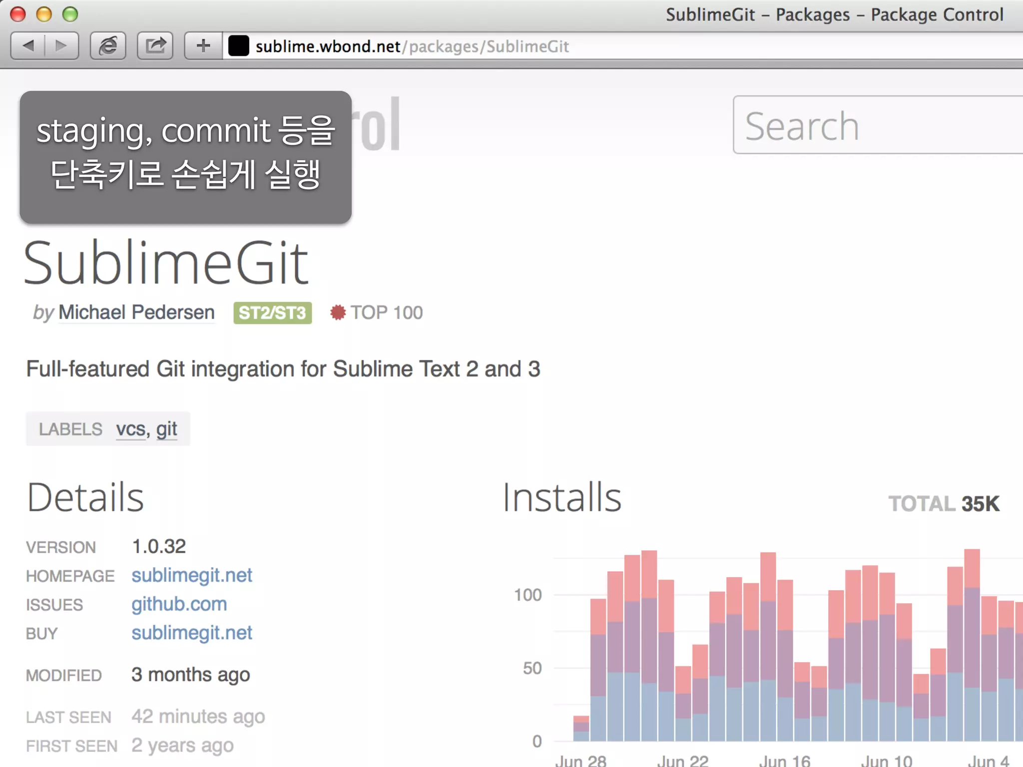The width and height of the screenshot is (1023, 767).
Task: Click last seen '42 minutes ago'
Action: coord(198,717)
